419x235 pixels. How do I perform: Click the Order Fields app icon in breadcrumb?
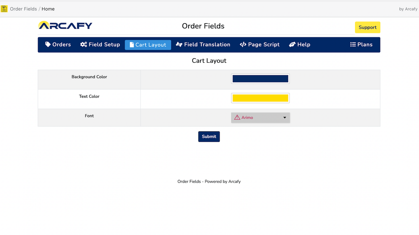click(x=4, y=9)
